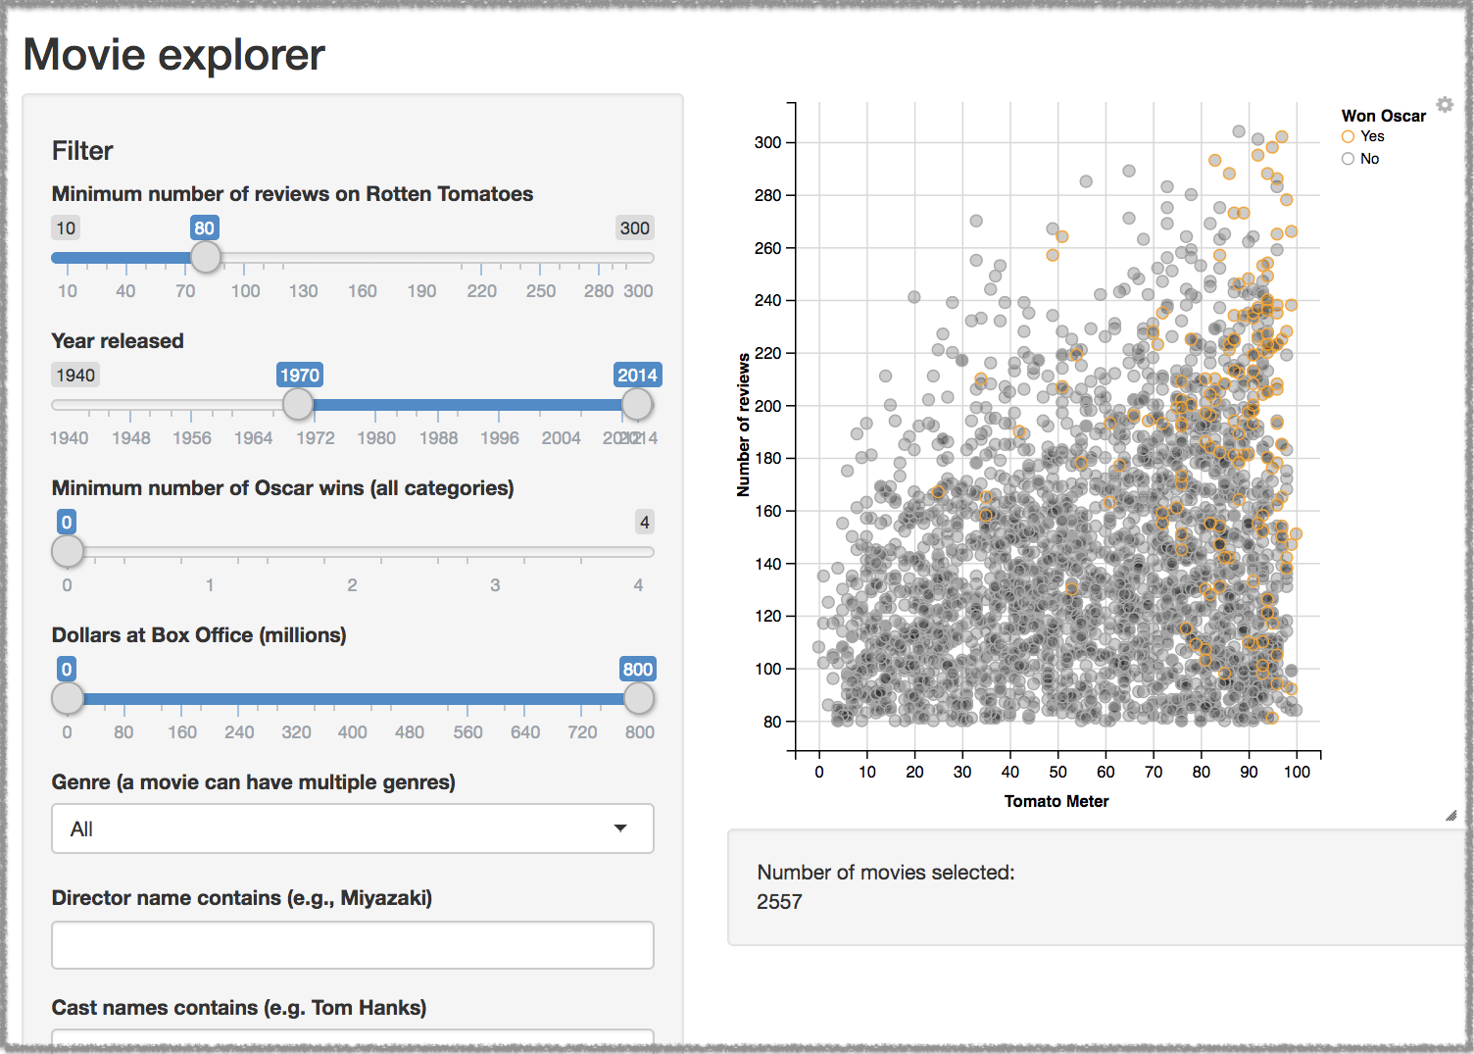Image resolution: width=1474 pixels, height=1054 pixels.
Task: Click the 200 label on reviews axis
Action: click(x=767, y=406)
